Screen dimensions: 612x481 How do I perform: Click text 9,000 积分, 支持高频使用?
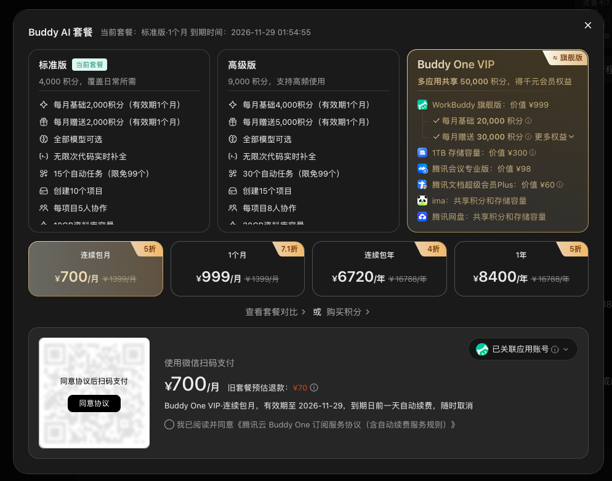276,81
